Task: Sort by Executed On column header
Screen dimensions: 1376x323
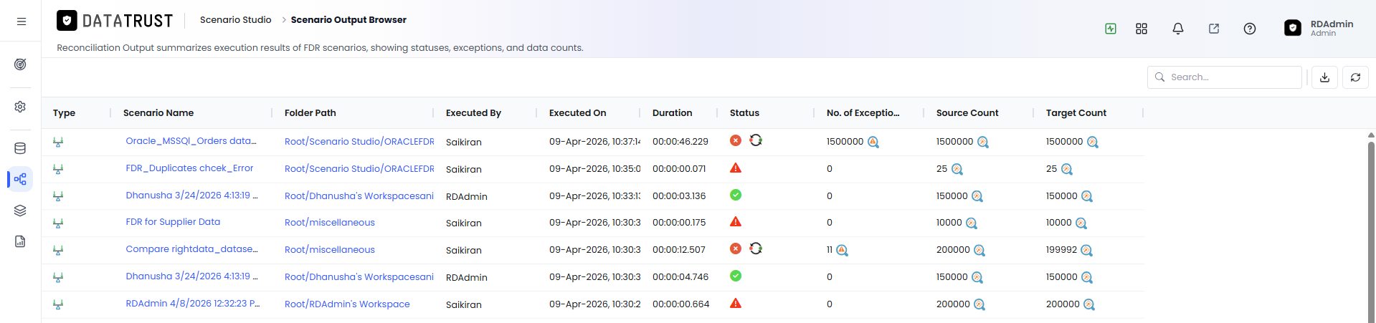Action: (577, 113)
